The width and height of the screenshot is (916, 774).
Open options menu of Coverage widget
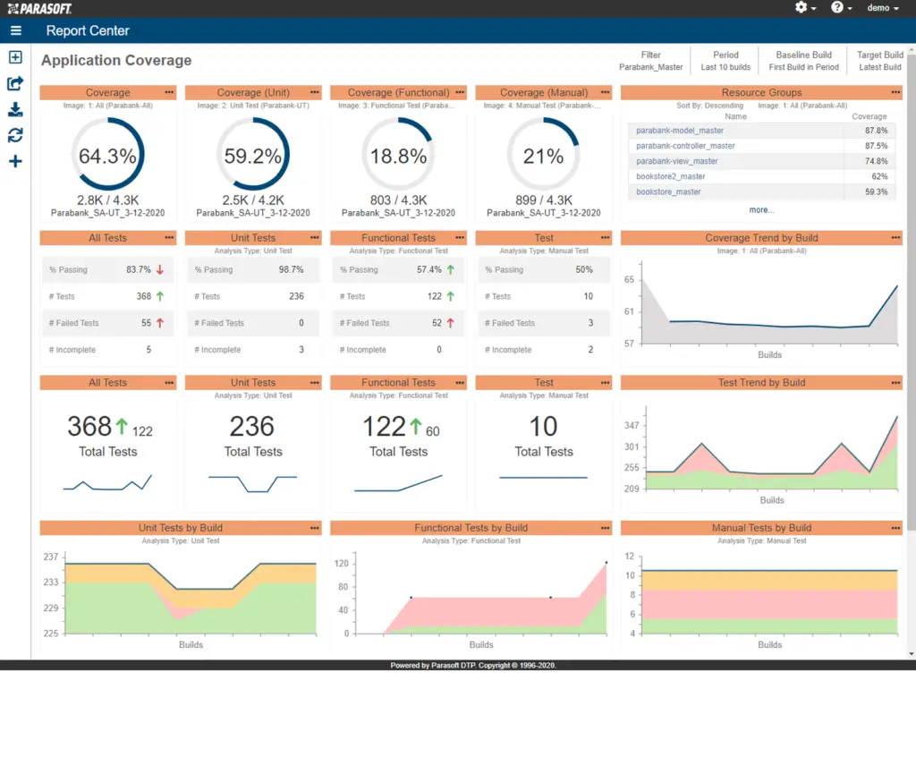click(x=169, y=92)
